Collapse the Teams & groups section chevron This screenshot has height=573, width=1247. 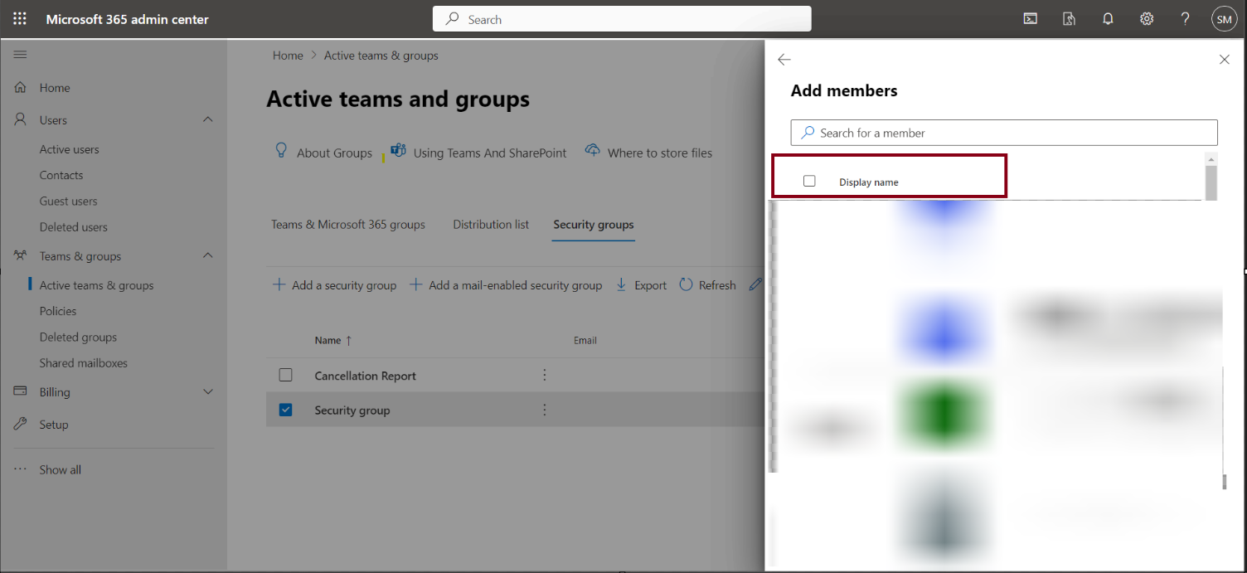pyautogui.click(x=208, y=255)
